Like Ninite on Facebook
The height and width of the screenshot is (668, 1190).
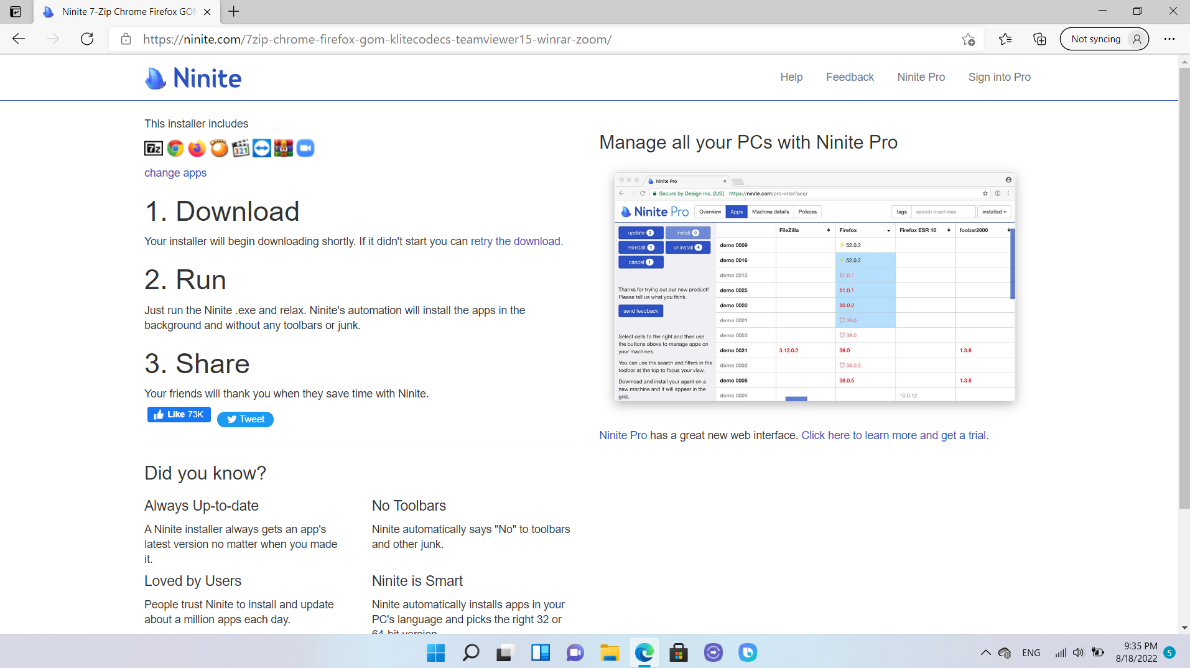pos(179,414)
